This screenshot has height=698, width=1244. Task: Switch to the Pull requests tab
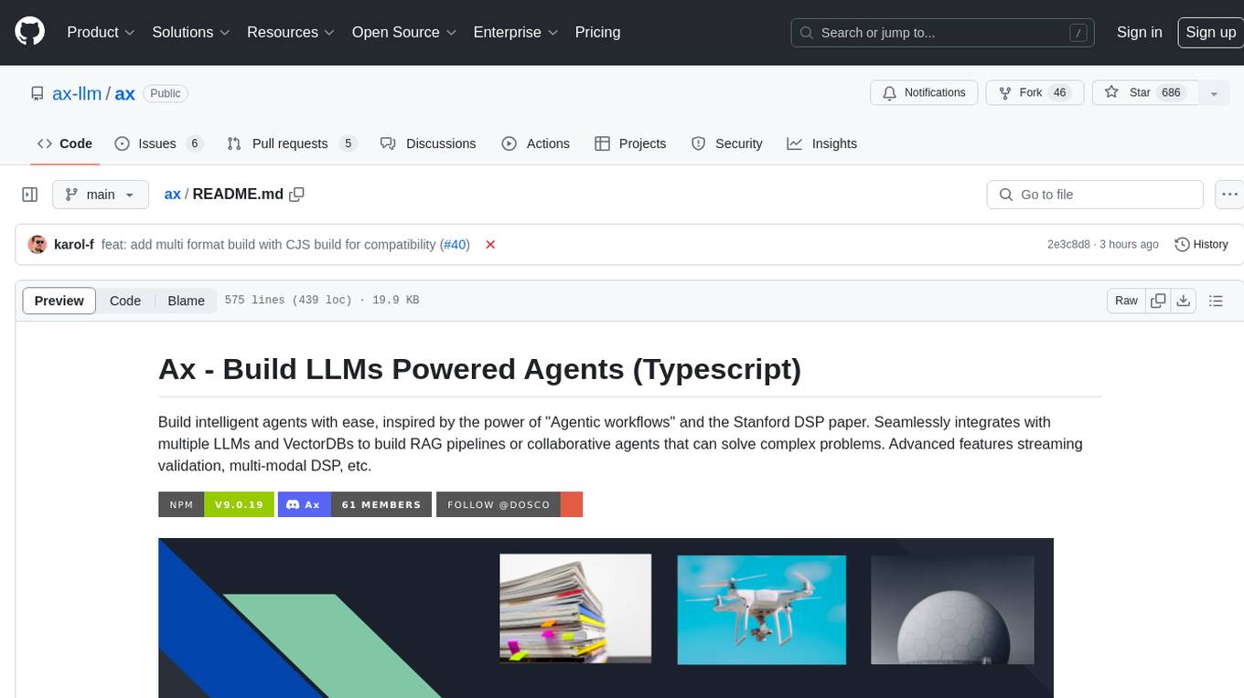pos(291,143)
